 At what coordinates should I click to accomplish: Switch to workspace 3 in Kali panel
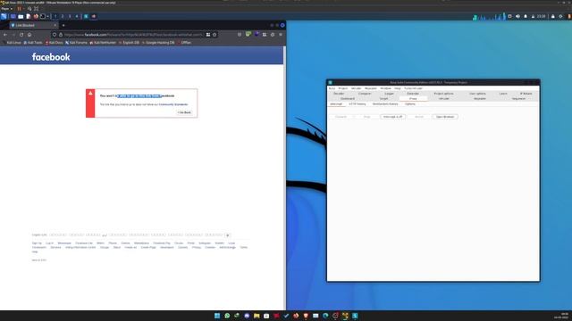70,16
